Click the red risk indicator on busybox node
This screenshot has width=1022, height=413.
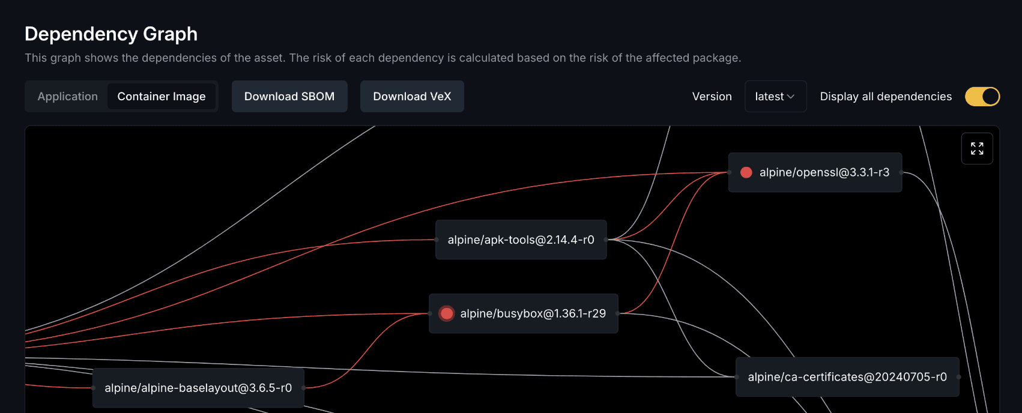[x=446, y=313]
